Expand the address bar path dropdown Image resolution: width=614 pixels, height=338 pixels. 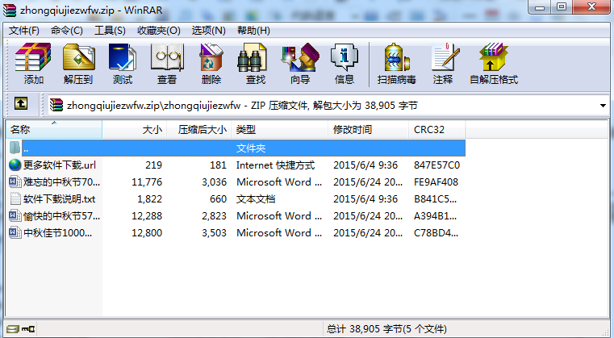(603, 106)
